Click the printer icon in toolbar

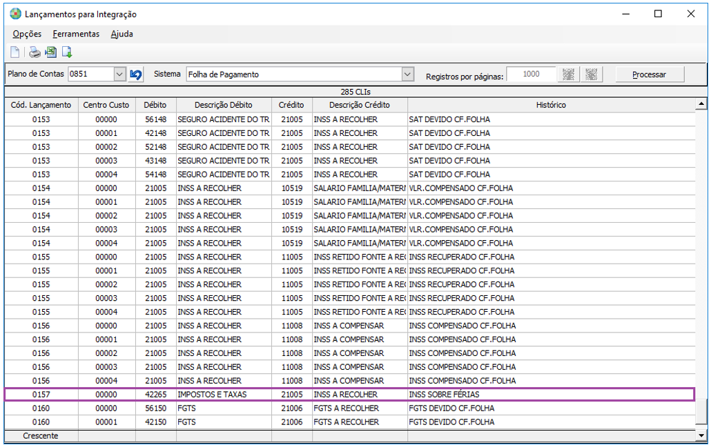coord(34,52)
